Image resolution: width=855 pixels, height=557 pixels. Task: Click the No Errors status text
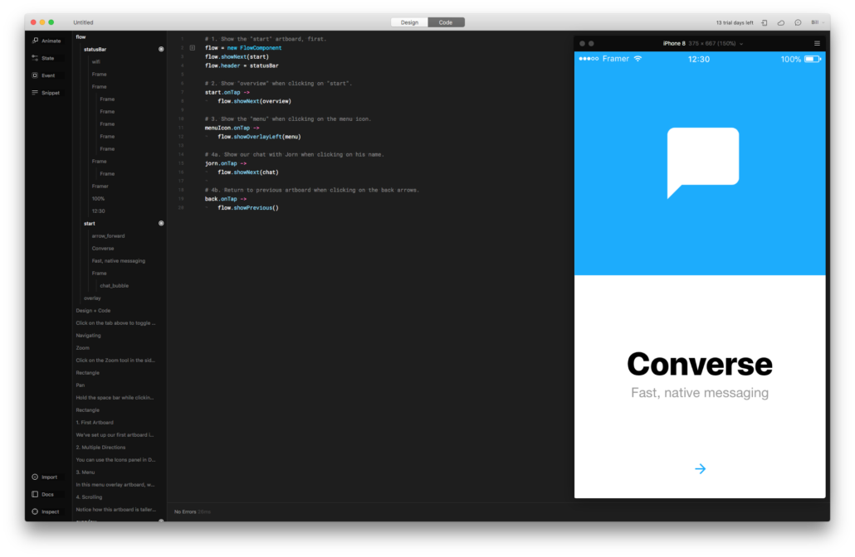coord(185,511)
